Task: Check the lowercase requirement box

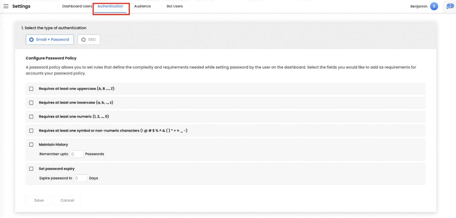Action: pos(31,103)
